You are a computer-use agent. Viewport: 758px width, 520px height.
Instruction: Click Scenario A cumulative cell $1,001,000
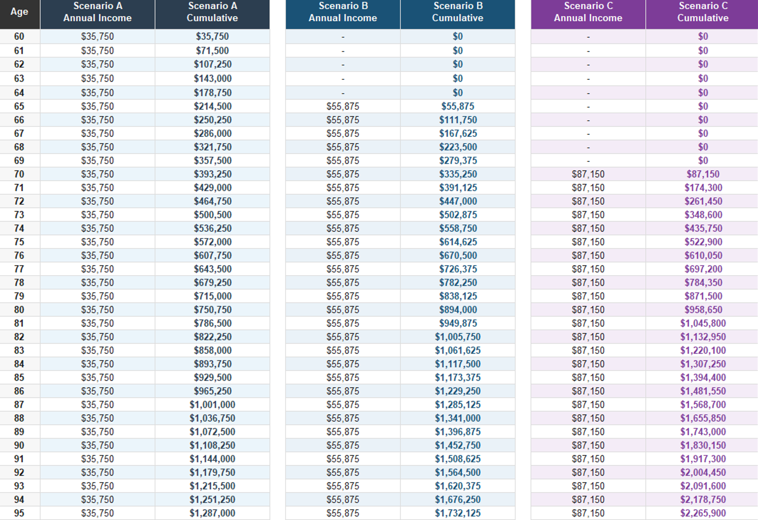click(212, 404)
